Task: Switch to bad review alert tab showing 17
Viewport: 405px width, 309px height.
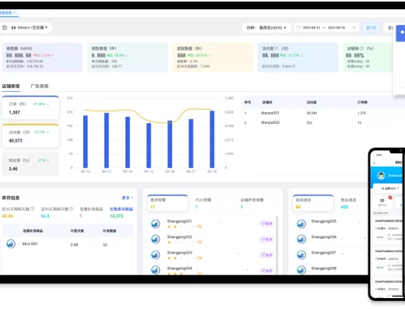Action: point(167,203)
